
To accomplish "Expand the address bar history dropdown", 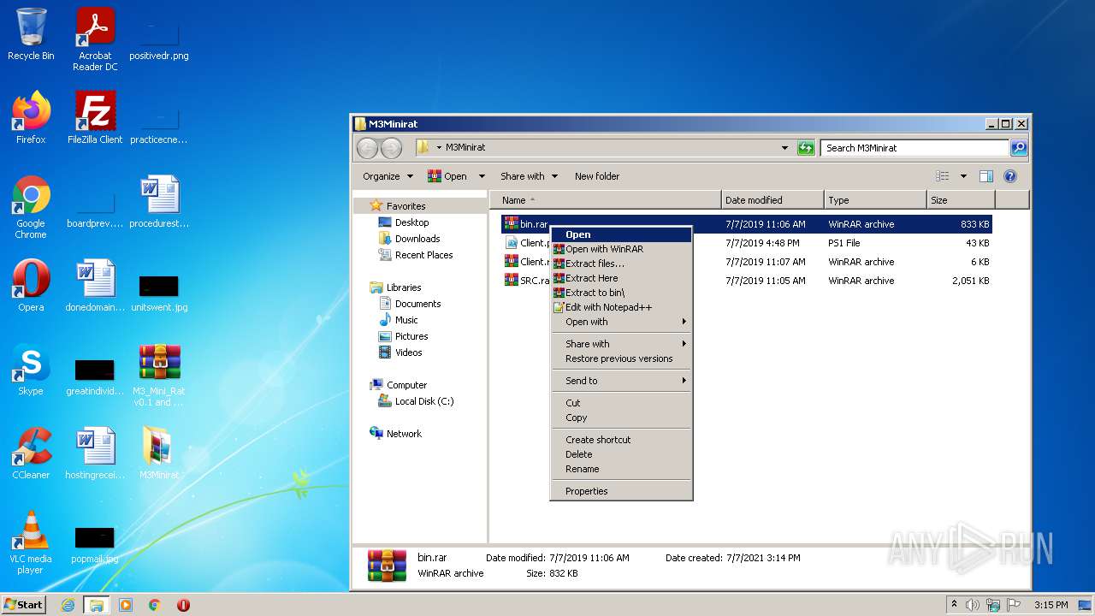I will [x=785, y=148].
